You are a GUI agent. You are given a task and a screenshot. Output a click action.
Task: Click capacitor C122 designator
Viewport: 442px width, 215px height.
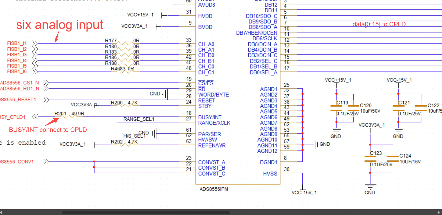tap(433, 105)
